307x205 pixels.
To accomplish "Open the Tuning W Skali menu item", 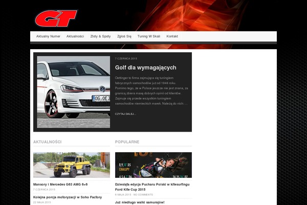I will [x=149, y=36].
